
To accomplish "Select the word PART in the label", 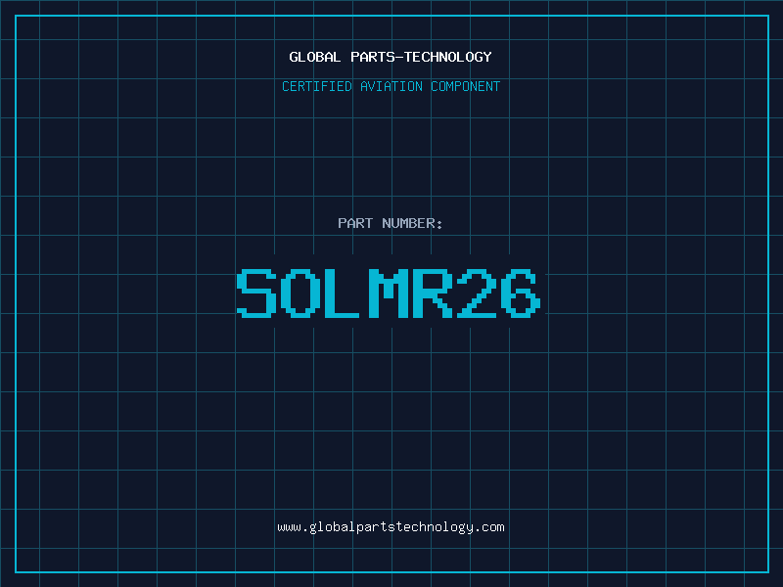I will (x=355, y=223).
